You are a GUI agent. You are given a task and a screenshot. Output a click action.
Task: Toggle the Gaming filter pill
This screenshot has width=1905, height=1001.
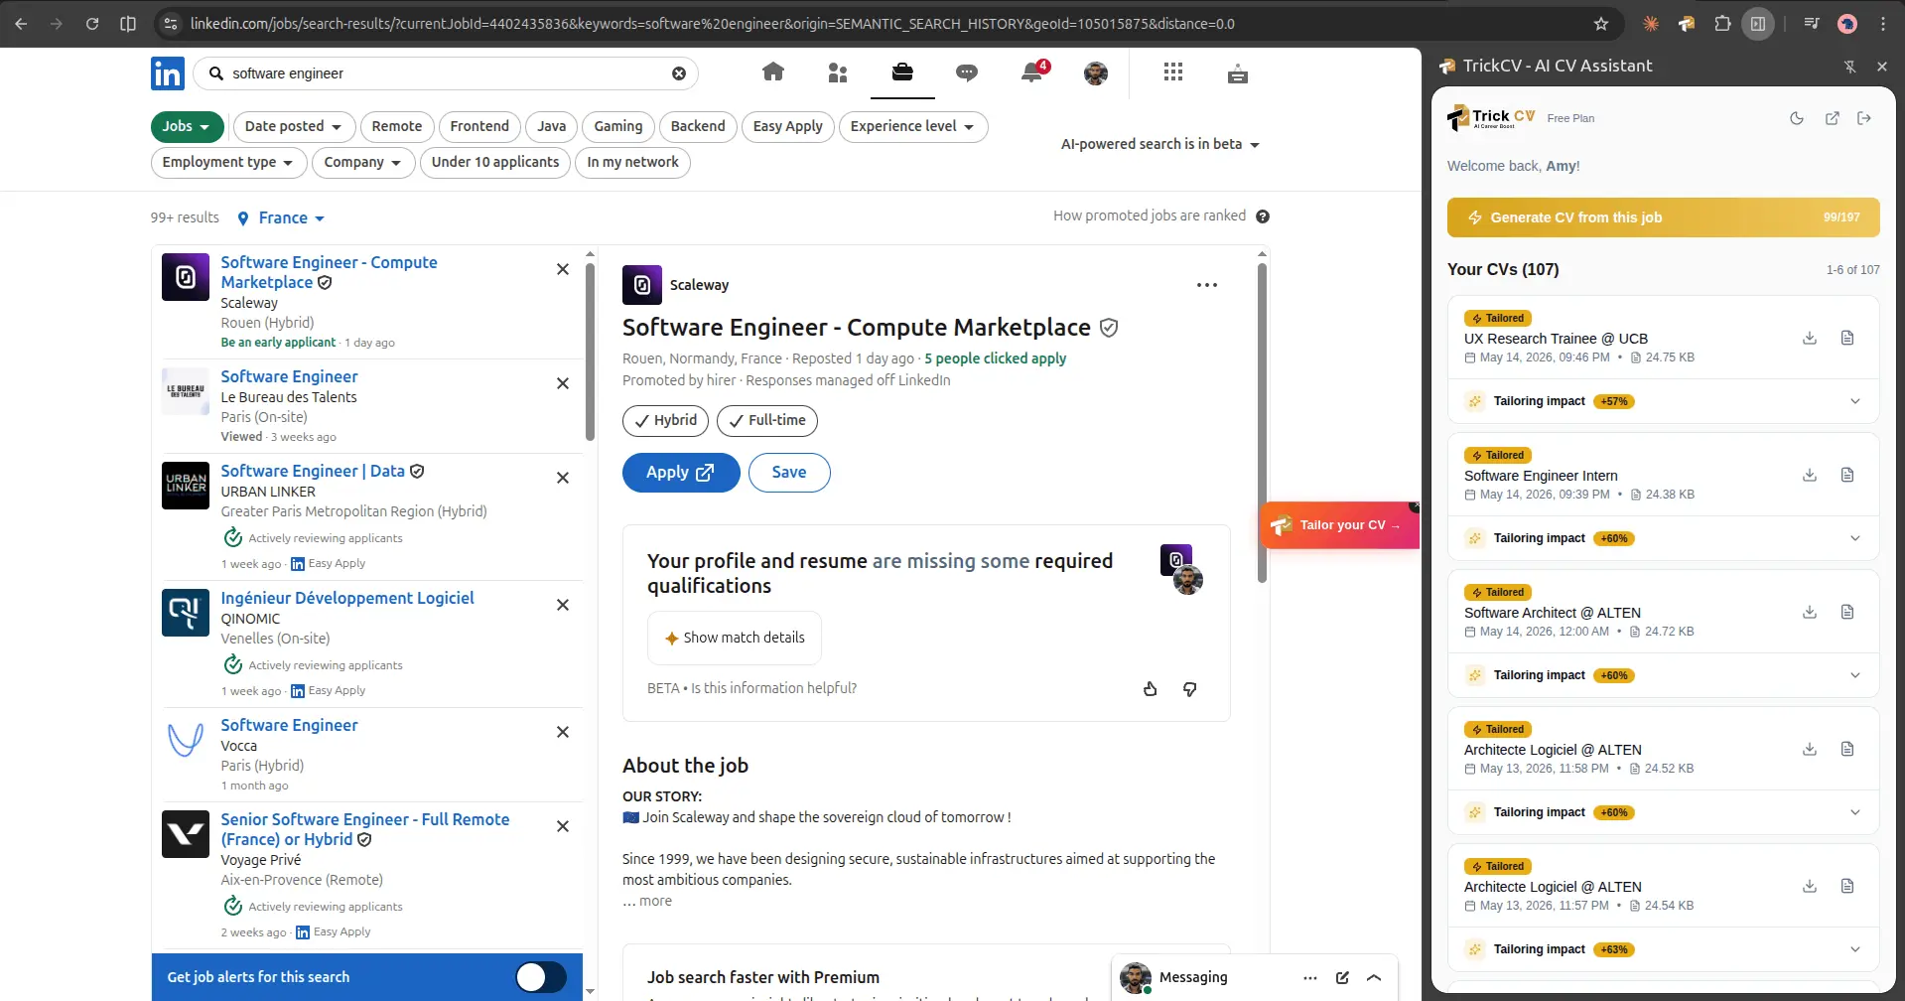[x=618, y=126]
